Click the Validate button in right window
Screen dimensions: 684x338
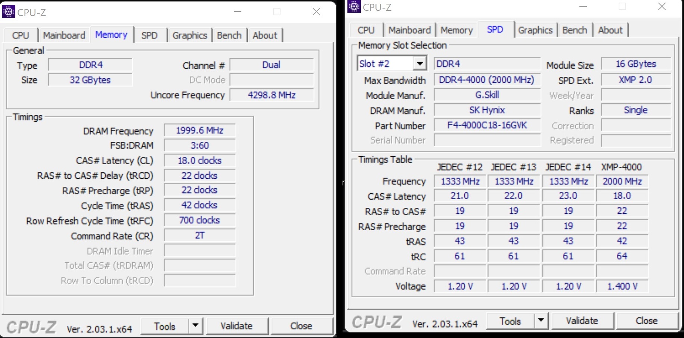(x=582, y=321)
